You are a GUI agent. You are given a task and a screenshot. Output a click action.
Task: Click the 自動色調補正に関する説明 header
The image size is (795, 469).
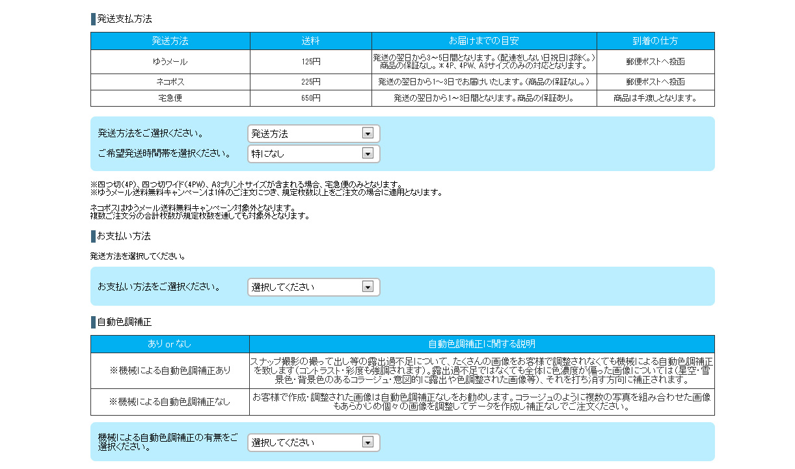pos(481,343)
